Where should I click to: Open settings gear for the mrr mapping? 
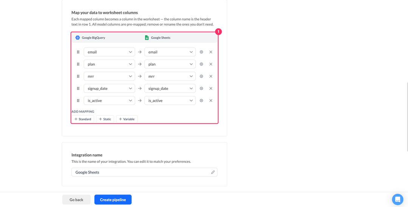pos(201,77)
